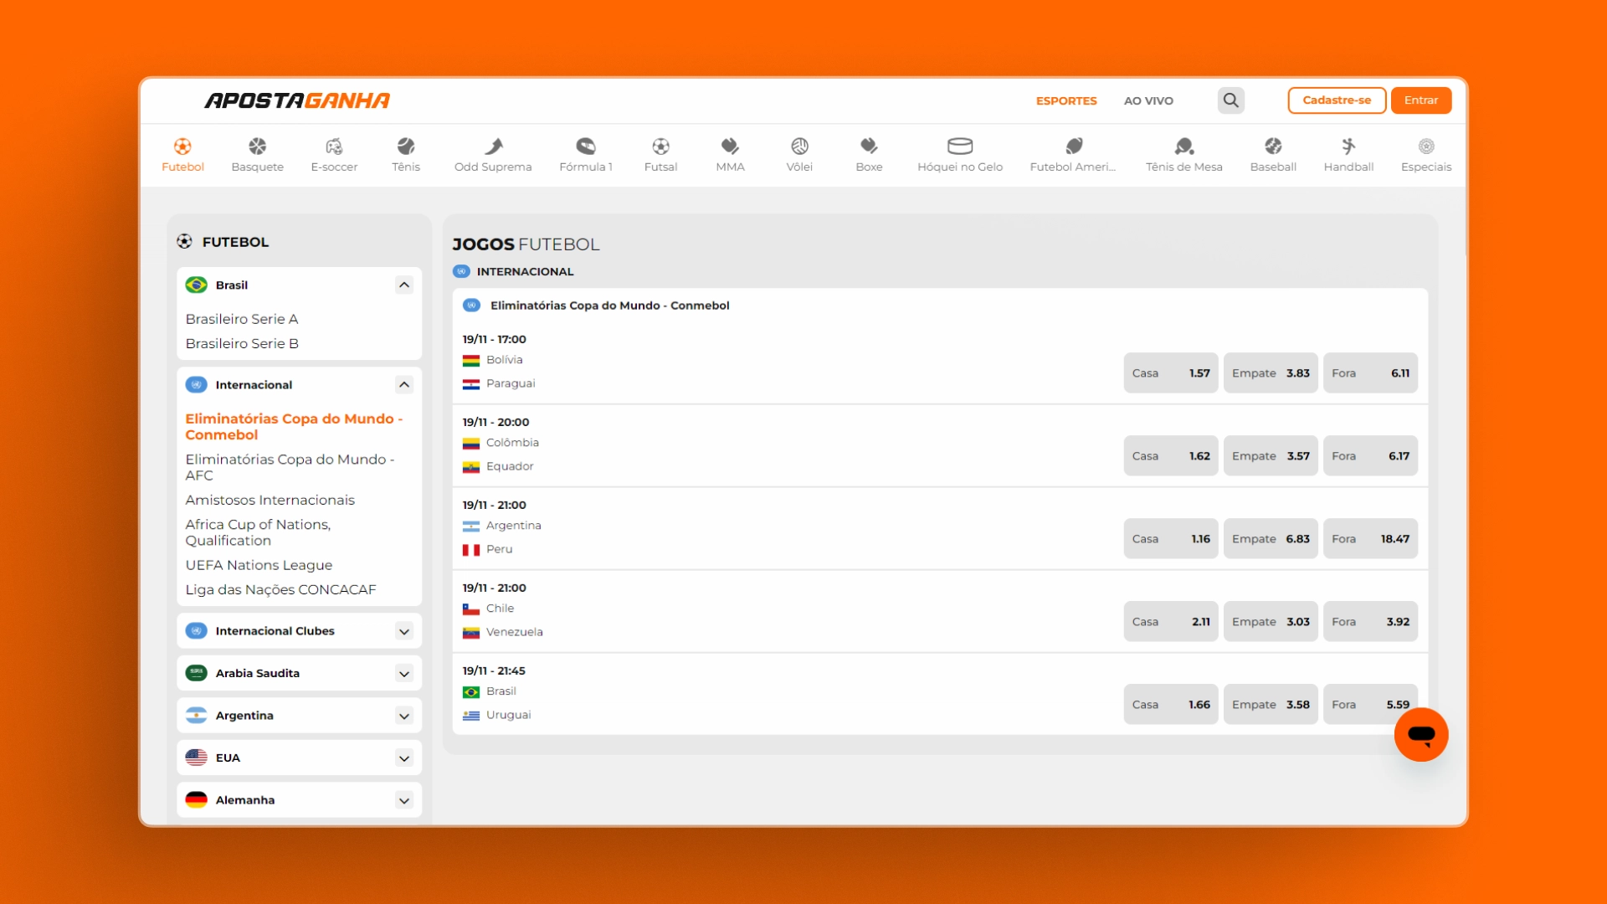Bet Casa 1.62 on Colômbia vs Equador
Screen dimensions: 1607x904
[1171, 456]
